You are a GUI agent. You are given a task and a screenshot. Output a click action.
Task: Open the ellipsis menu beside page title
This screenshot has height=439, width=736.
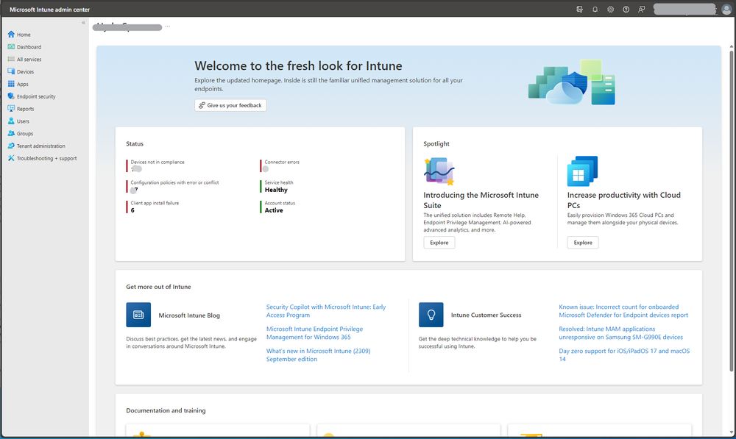pos(168,26)
